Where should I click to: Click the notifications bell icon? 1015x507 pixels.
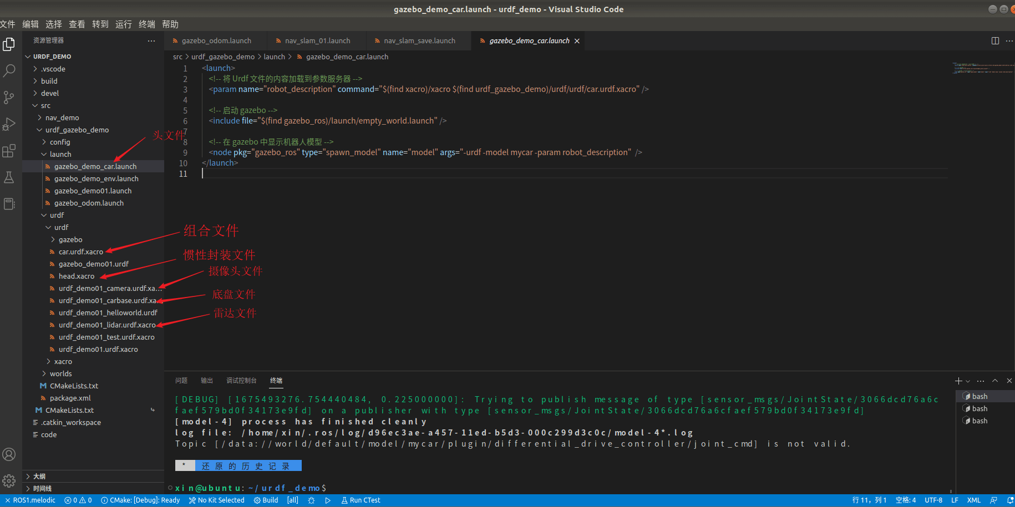pos(1010,500)
